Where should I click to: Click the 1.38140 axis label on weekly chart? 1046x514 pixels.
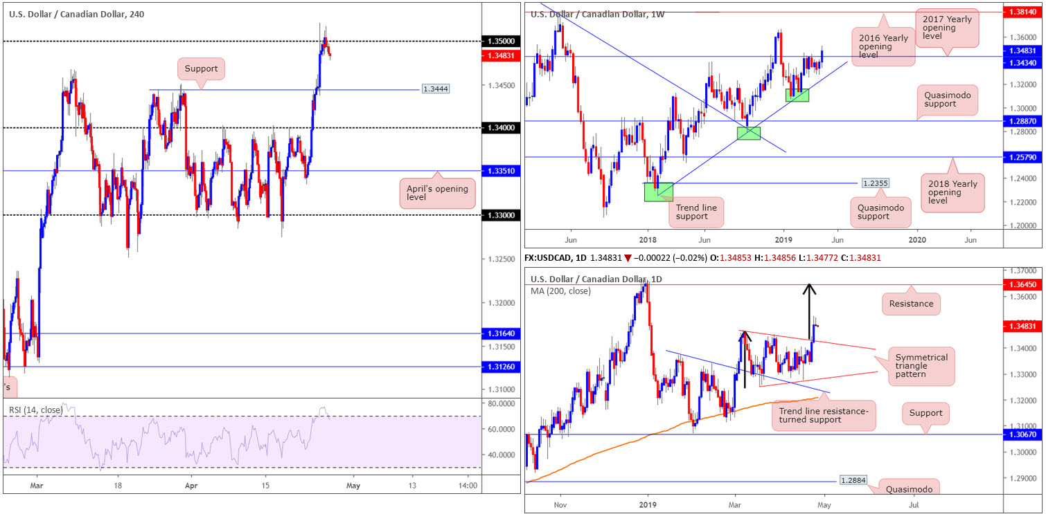coord(1023,12)
